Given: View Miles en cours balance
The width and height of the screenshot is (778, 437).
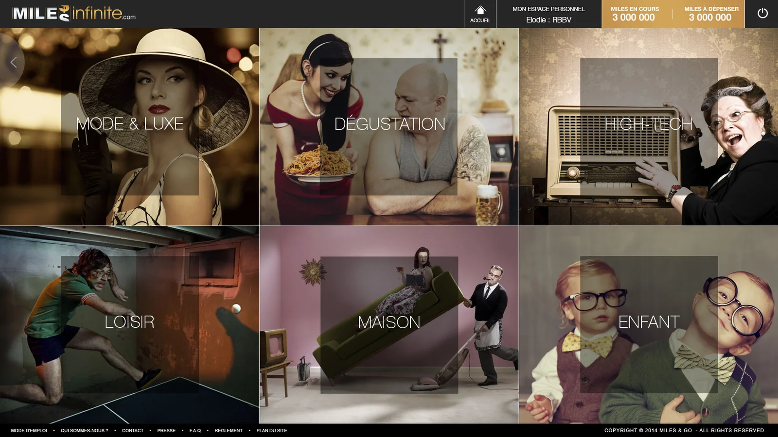Looking at the screenshot, I should click(x=634, y=14).
